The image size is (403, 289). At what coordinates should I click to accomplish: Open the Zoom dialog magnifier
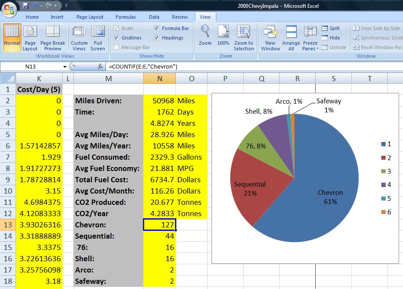click(x=205, y=36)
